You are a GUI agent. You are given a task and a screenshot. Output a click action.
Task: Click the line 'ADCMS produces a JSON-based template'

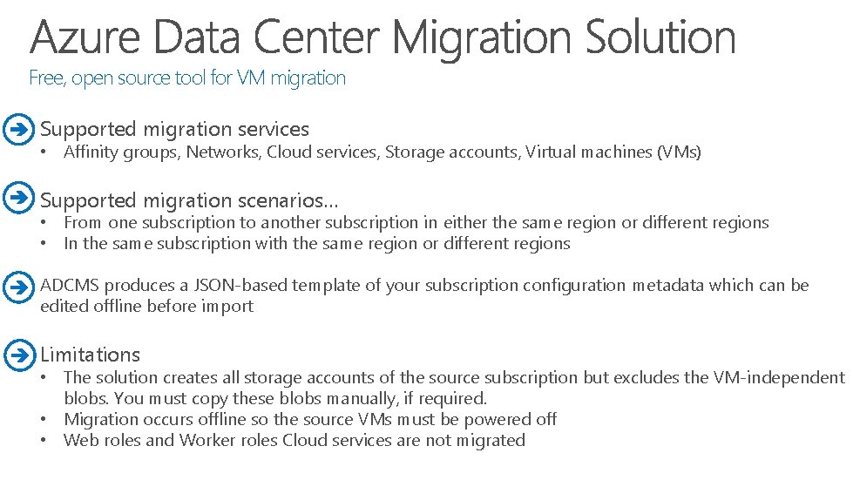tap(424, 286)
